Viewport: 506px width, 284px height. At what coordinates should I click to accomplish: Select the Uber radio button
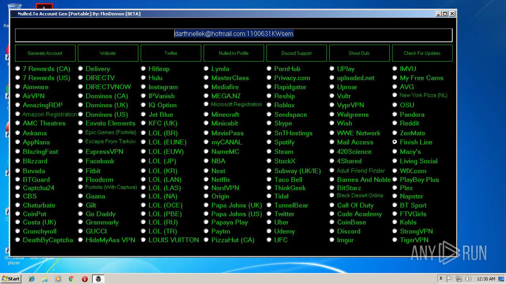click(x=269, y=222)
